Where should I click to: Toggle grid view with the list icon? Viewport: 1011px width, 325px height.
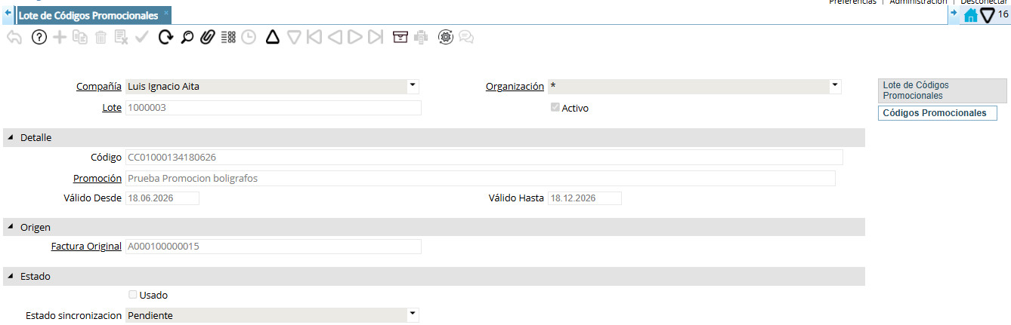228,37
